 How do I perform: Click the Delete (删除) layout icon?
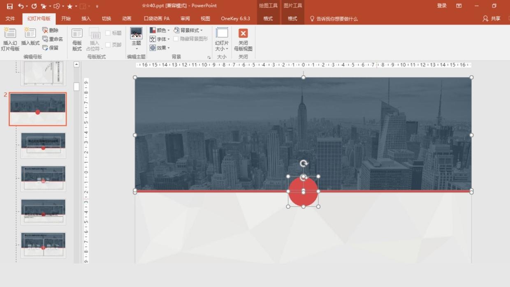[51, 30]
